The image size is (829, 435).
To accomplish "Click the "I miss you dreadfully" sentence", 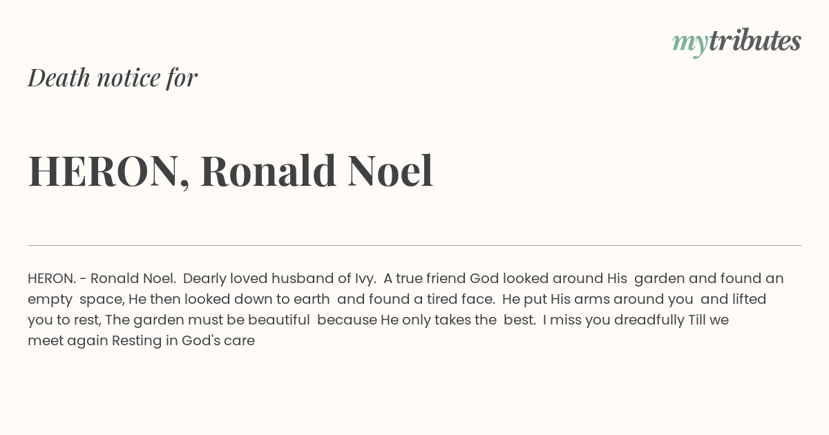I will (x=613, y=320).
